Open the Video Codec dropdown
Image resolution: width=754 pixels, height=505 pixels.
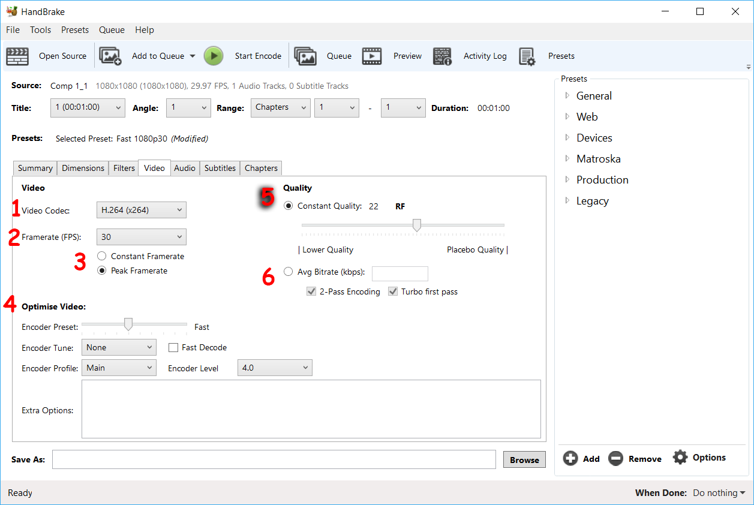coord(142,210)
